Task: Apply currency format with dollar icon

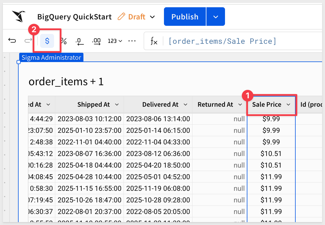Action: (x=47, y=41)
